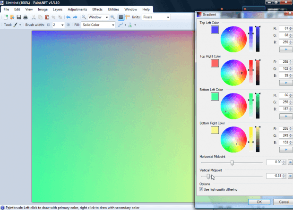Image resolution: width=293 pixels, height=210 pixels.
Task: Click Cancel in the Gradient dialog
Action: point(284,202)
